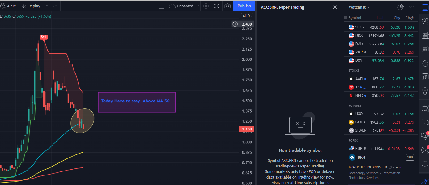
Task: Open the AUD currency dropdown
Action: point(247,16)
